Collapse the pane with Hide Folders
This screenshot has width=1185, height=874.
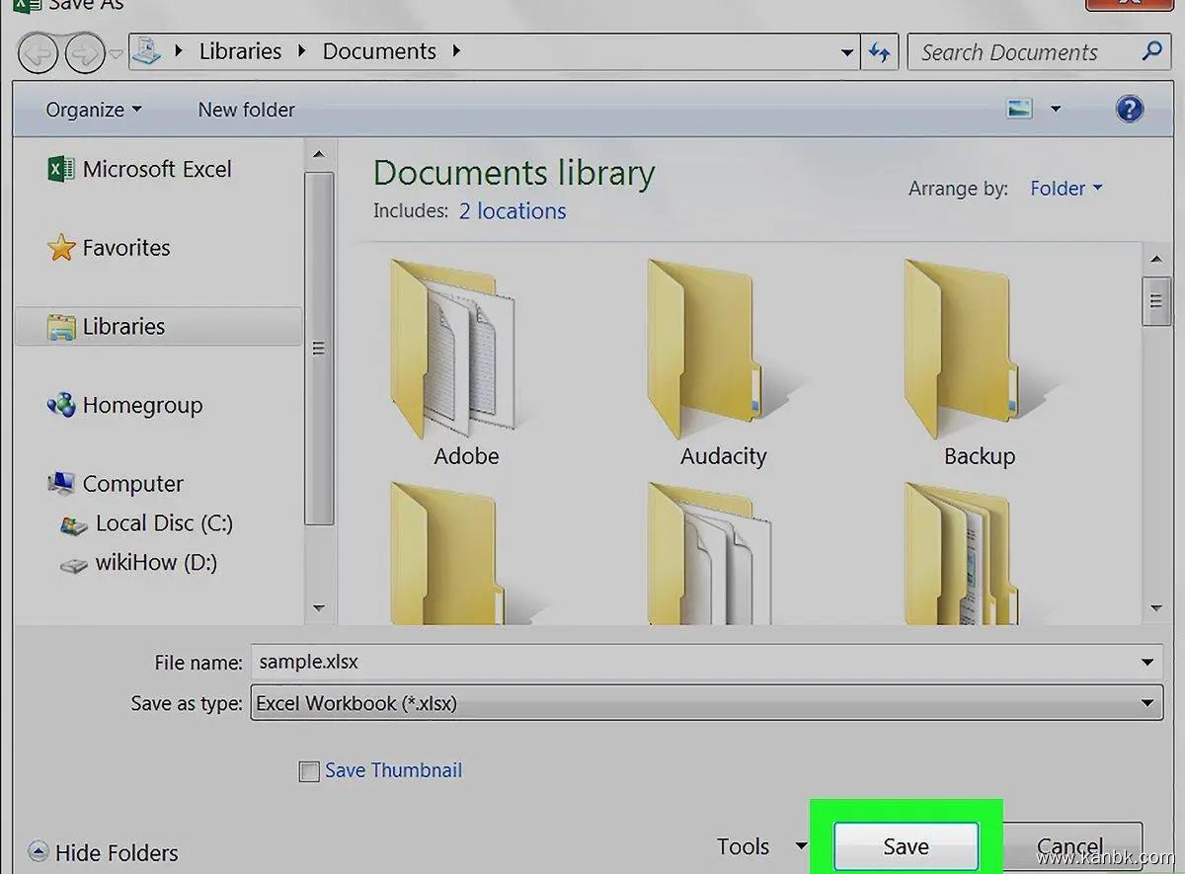pyautogui.click(x=105, y=852)
